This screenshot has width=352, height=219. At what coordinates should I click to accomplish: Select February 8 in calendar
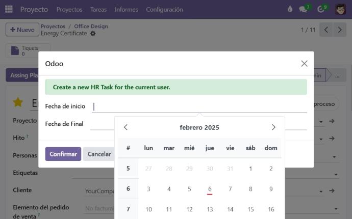tap(250, 189)
